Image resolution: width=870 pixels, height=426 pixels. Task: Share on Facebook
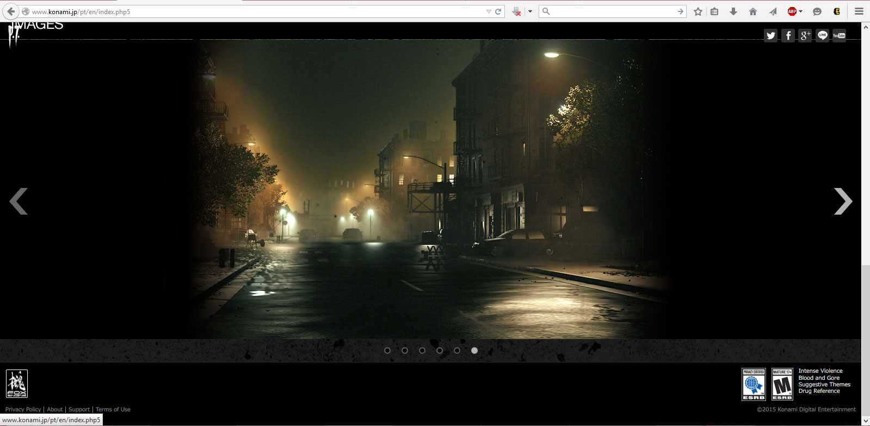pos(788,36)
